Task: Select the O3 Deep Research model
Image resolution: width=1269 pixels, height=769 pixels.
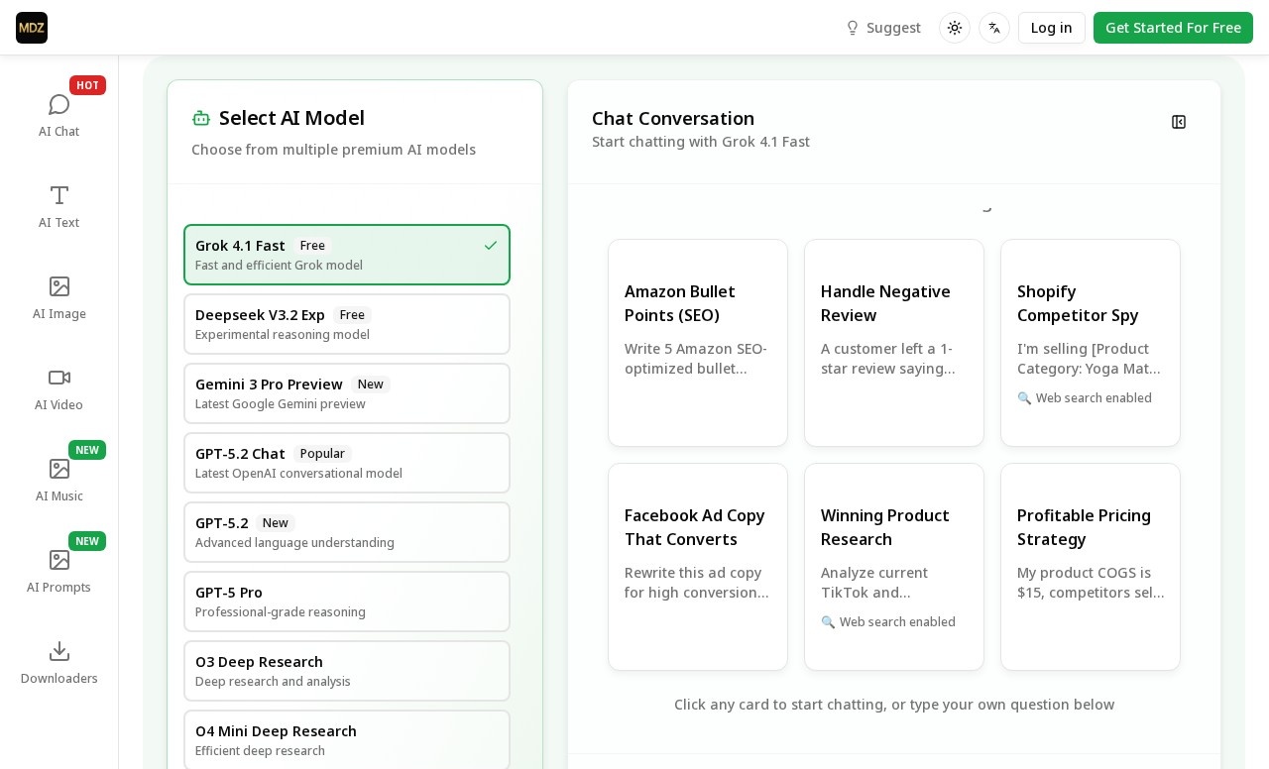Action: coord(347,671)
